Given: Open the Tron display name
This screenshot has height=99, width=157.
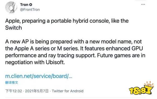Looking at the screenshot, I should (x=24, y=5).
